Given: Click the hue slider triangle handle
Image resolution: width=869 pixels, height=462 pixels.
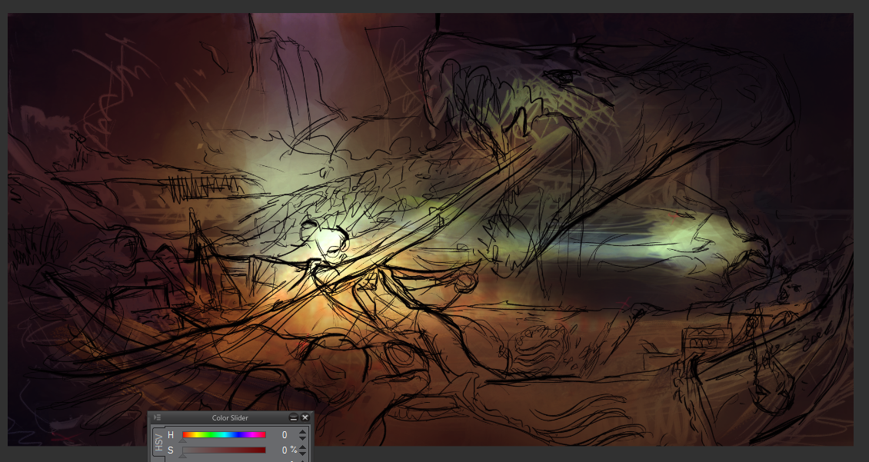Looking at the screenshot, I should 183,440.
